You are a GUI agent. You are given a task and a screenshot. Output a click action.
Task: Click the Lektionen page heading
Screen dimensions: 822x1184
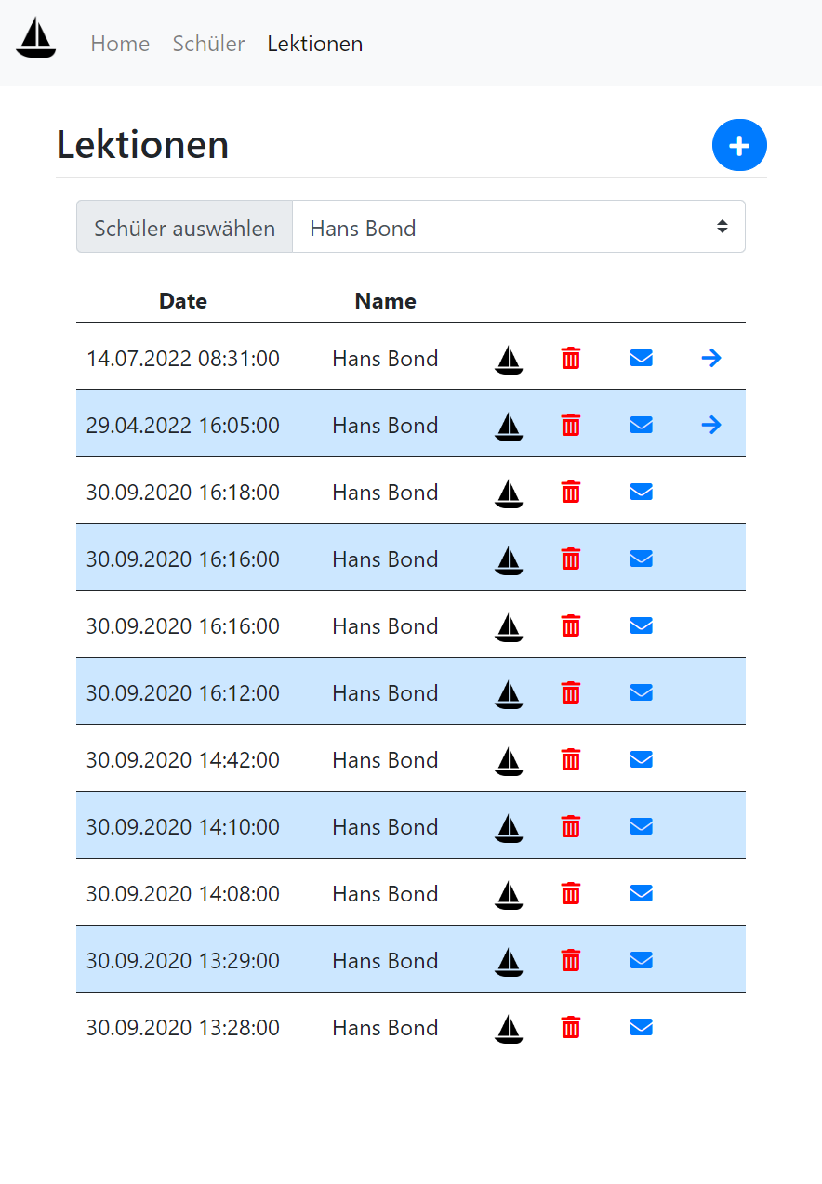142,145
